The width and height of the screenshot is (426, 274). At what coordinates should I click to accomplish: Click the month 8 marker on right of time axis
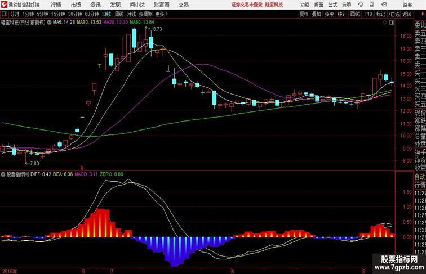coord(232,271)
